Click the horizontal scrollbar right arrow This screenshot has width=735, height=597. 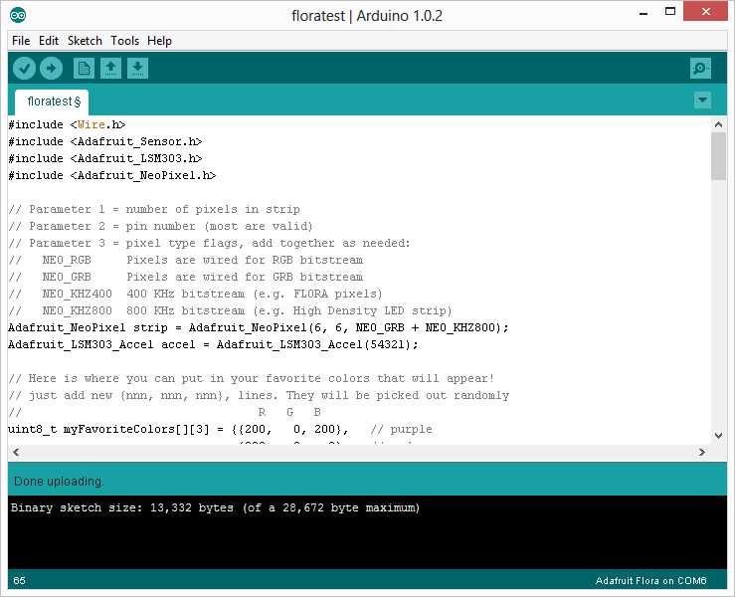coord(702,452)
